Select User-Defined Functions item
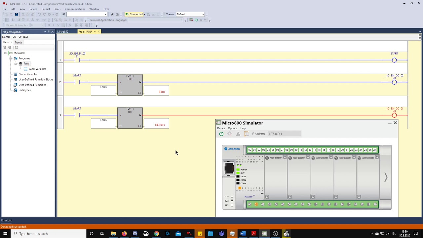The width and height of the screenshot is (423, 238). [32, 85]
